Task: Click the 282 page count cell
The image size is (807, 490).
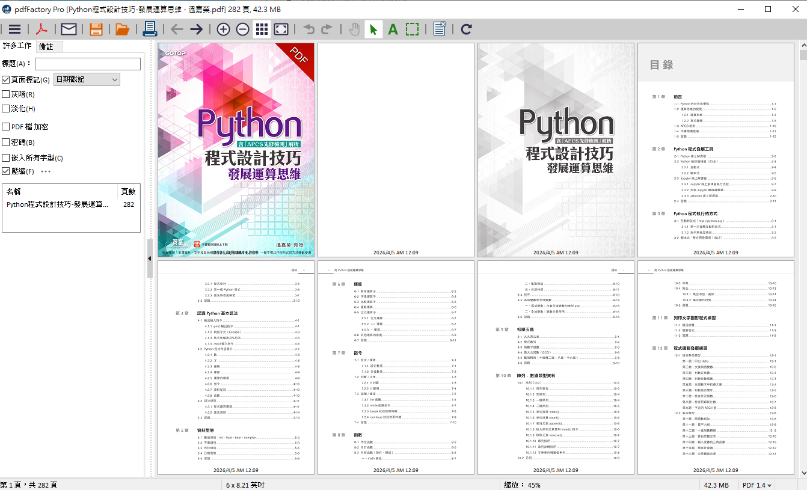Action: 129,204
